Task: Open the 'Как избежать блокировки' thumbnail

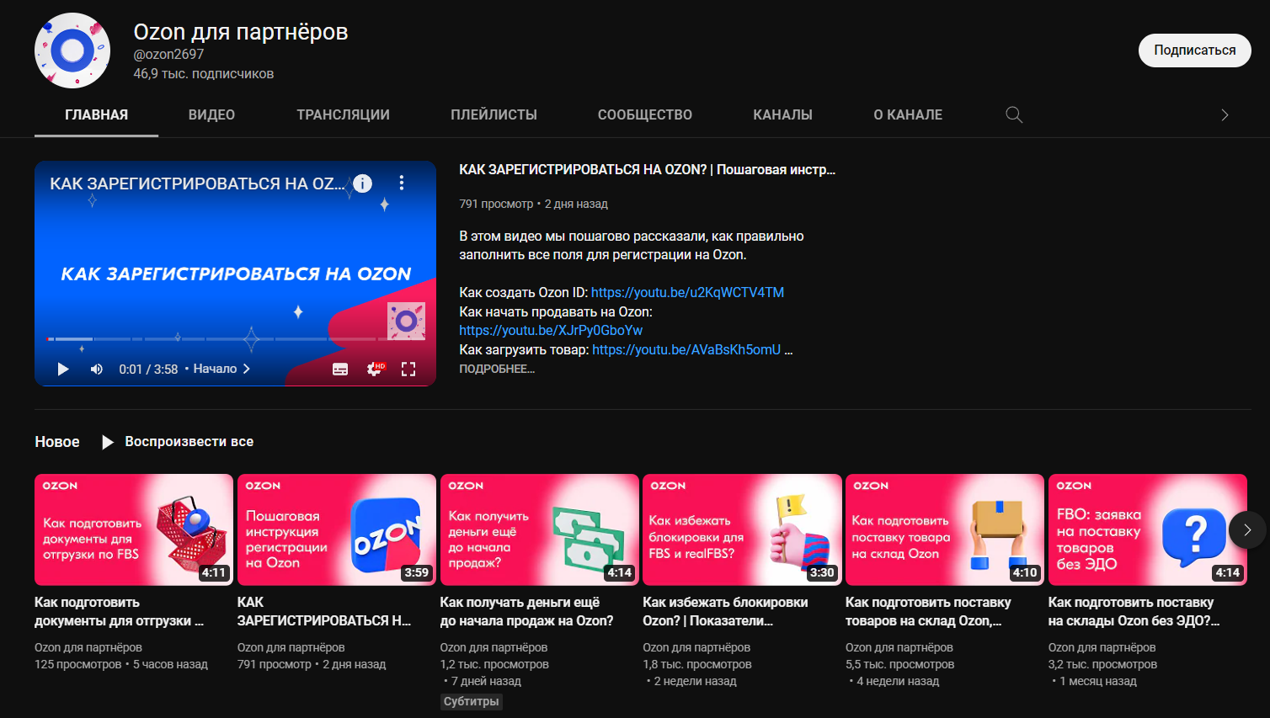Action: point(742,529)
